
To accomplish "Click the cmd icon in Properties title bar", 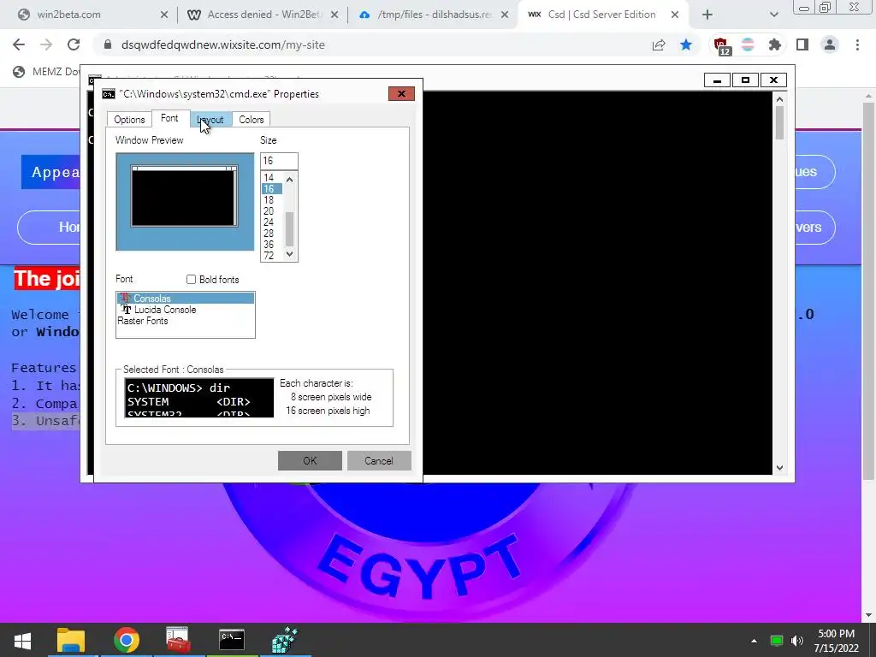I will (109, 94).
